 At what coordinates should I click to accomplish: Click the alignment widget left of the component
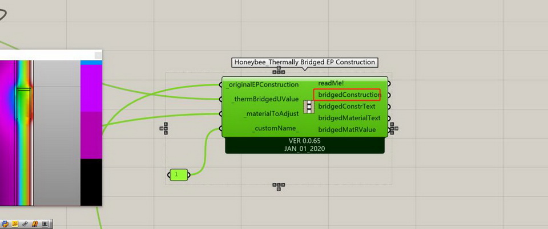tap(165, 129)
